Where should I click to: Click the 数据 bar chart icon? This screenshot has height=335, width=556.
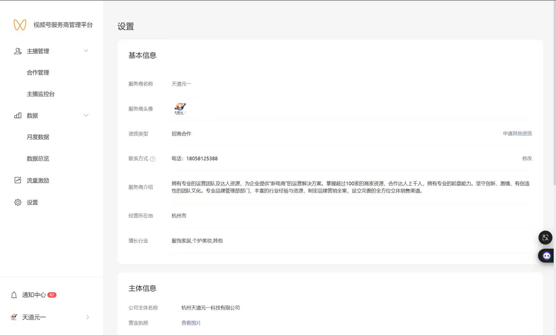(x=18, y=115)
